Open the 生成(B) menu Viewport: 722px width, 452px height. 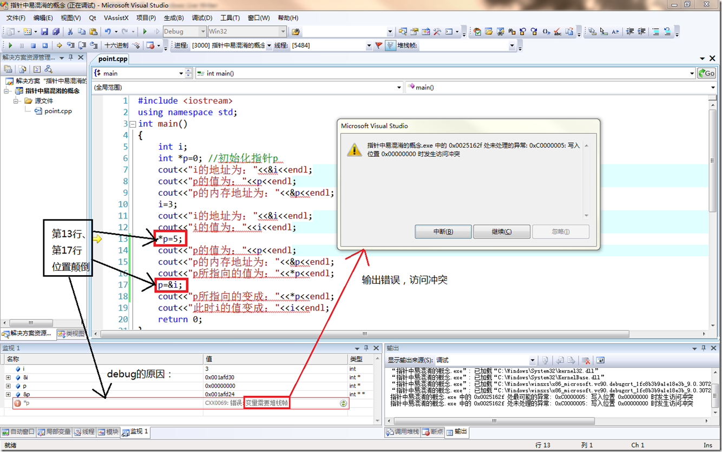[x=174, y=18]
